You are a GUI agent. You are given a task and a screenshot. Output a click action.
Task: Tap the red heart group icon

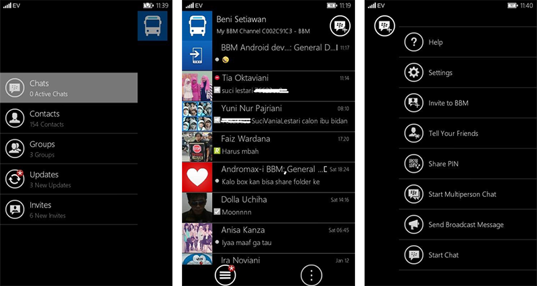[x=197, y=177]
